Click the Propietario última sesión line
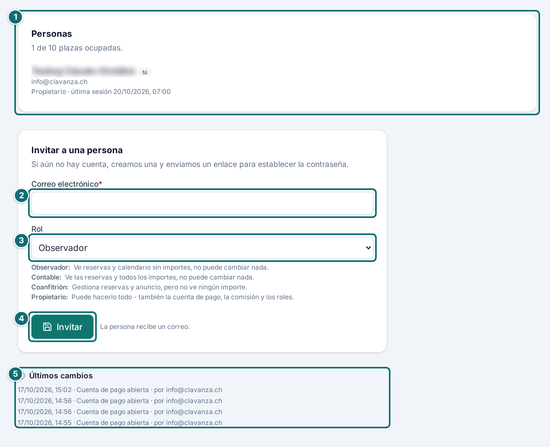 click(x=101, y=92)
